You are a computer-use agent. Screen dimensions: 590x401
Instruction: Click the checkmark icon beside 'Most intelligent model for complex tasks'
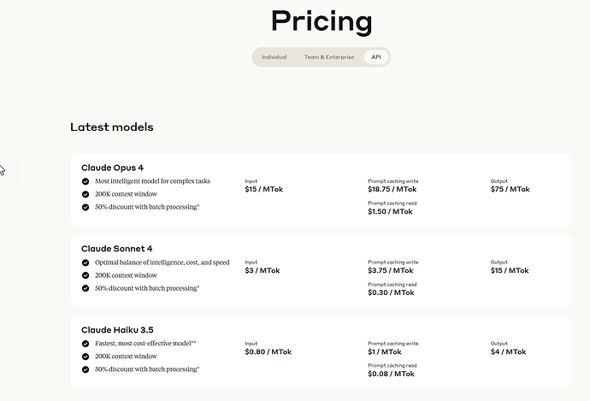coord(86,181)
